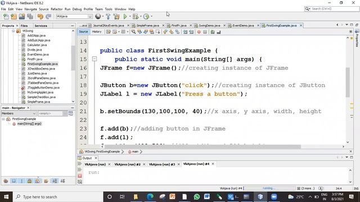
Task: Open the Debug Project dropdown arrow
Action: coord(141,16)
